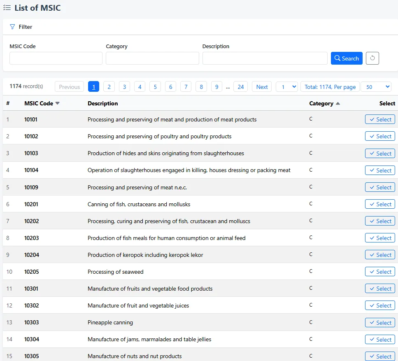Click the Next page button
Screen dimensions: 398x361
click(x=262, y=86)
